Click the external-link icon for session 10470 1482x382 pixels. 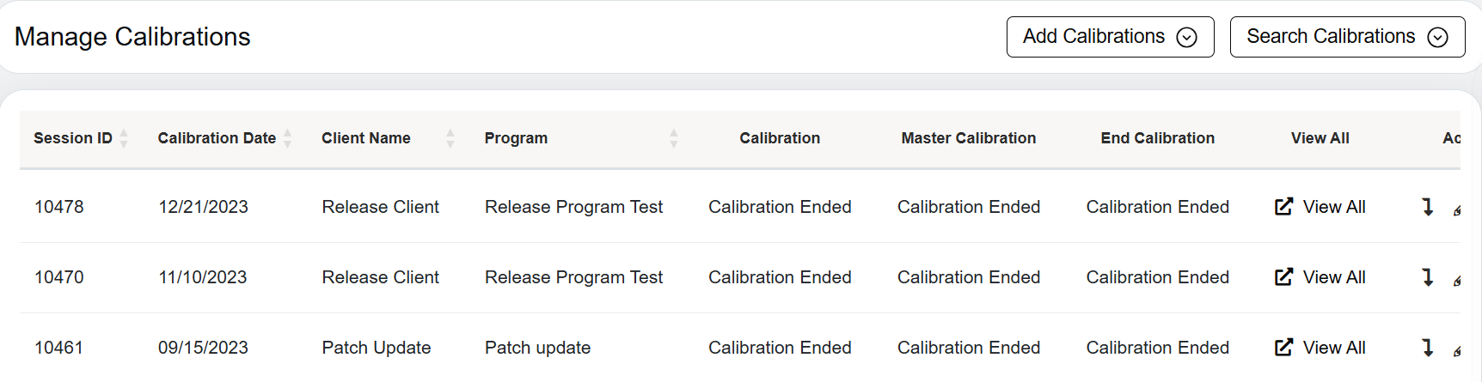point(1283,277)
